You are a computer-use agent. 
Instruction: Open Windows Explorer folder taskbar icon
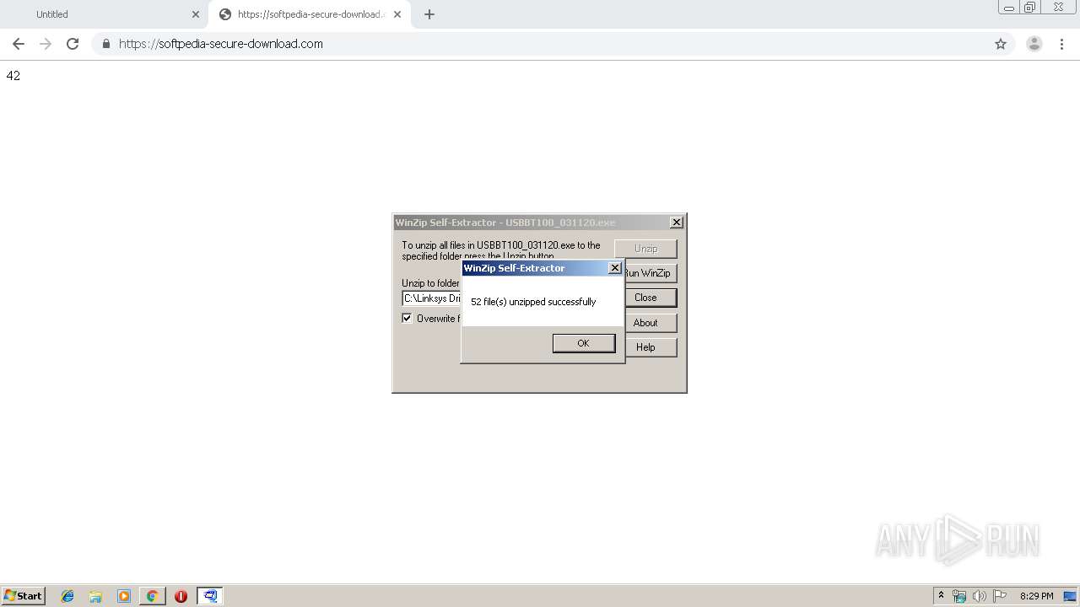tap(95, 596)
